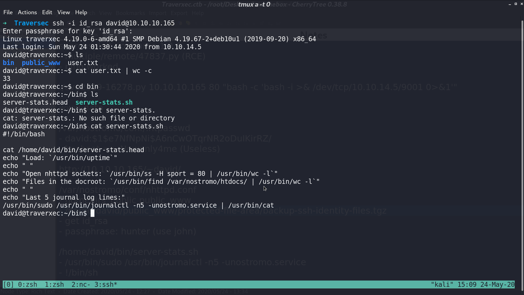Open the View menu
The height and width of the screenshot is (295, 524).
click(x=64, y=12)
